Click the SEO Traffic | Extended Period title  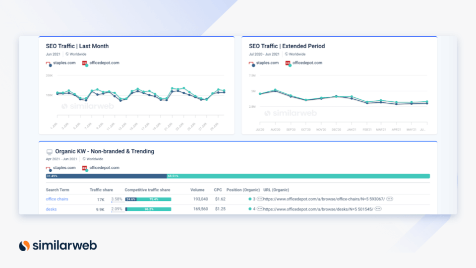click(x=287, y=46)
